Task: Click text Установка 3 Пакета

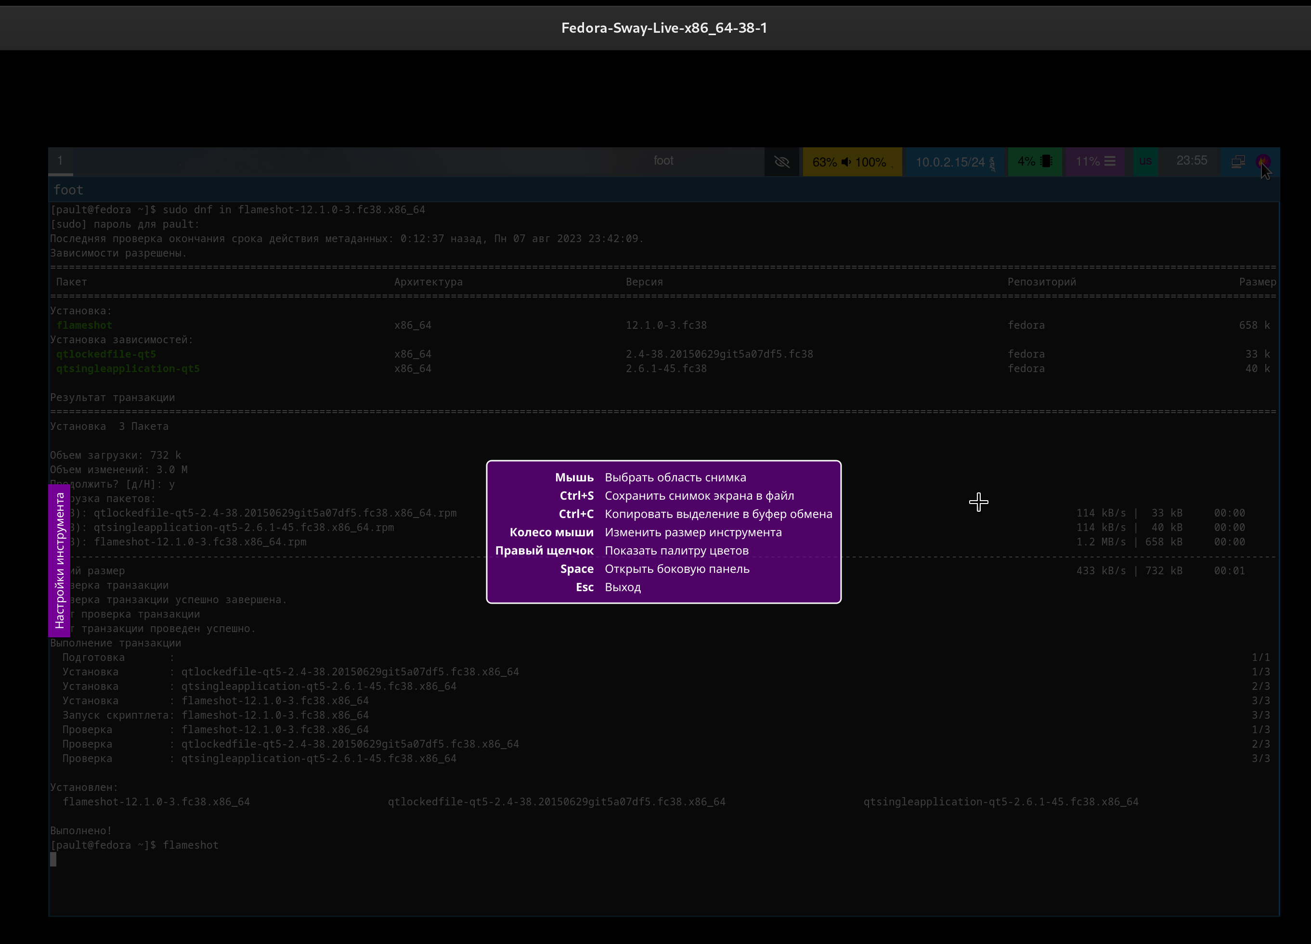Action: 109,427
